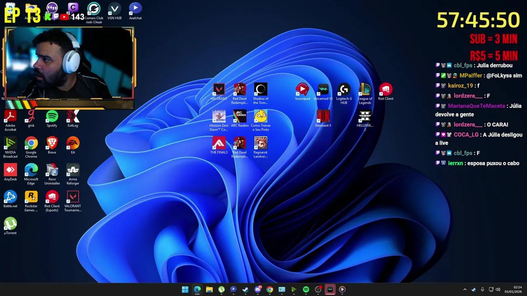Launch the Remnant II shortcut

tap(323, 119)
